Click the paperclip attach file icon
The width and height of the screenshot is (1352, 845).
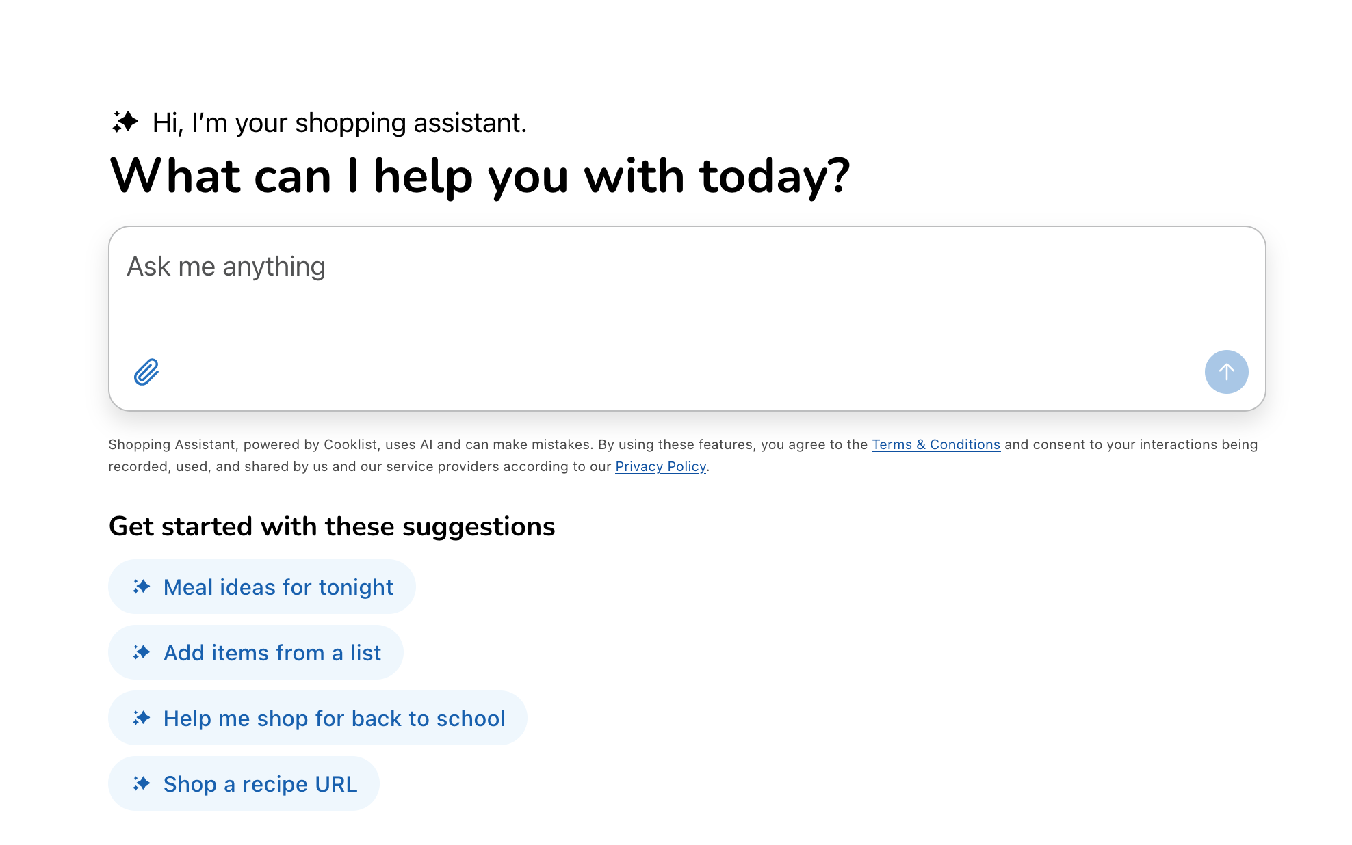pyautogui.click(x=146, y=372)
